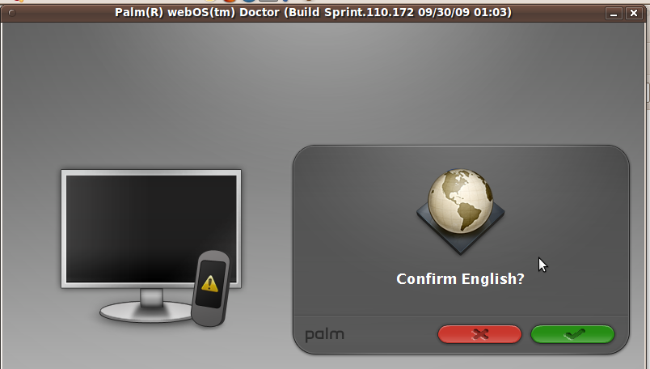Click the empty dialog area above the globe

click(x=460, y=157)
